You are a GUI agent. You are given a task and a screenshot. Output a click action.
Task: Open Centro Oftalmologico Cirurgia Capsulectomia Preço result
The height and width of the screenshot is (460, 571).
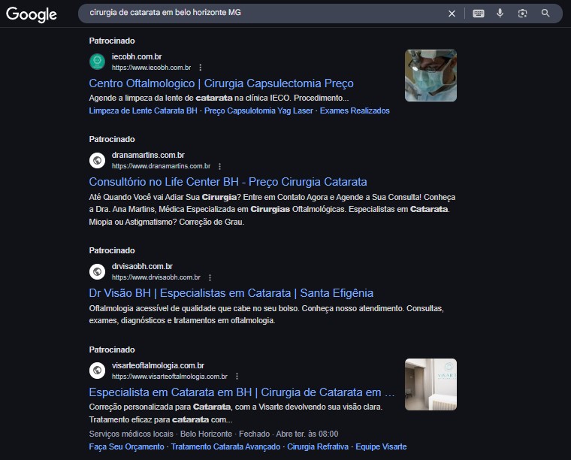[x=221, y=83]
